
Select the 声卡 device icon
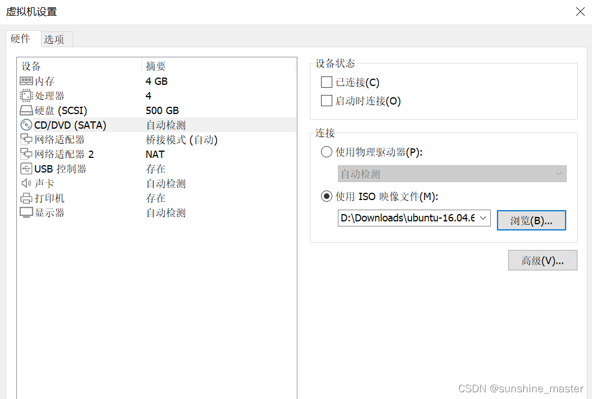[26, 183]
